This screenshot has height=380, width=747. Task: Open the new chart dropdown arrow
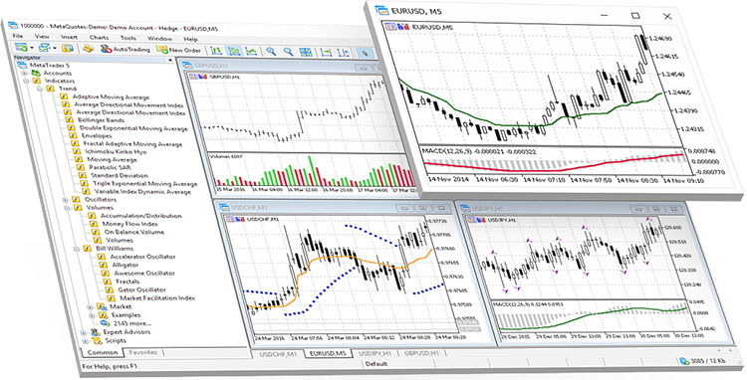32,48
